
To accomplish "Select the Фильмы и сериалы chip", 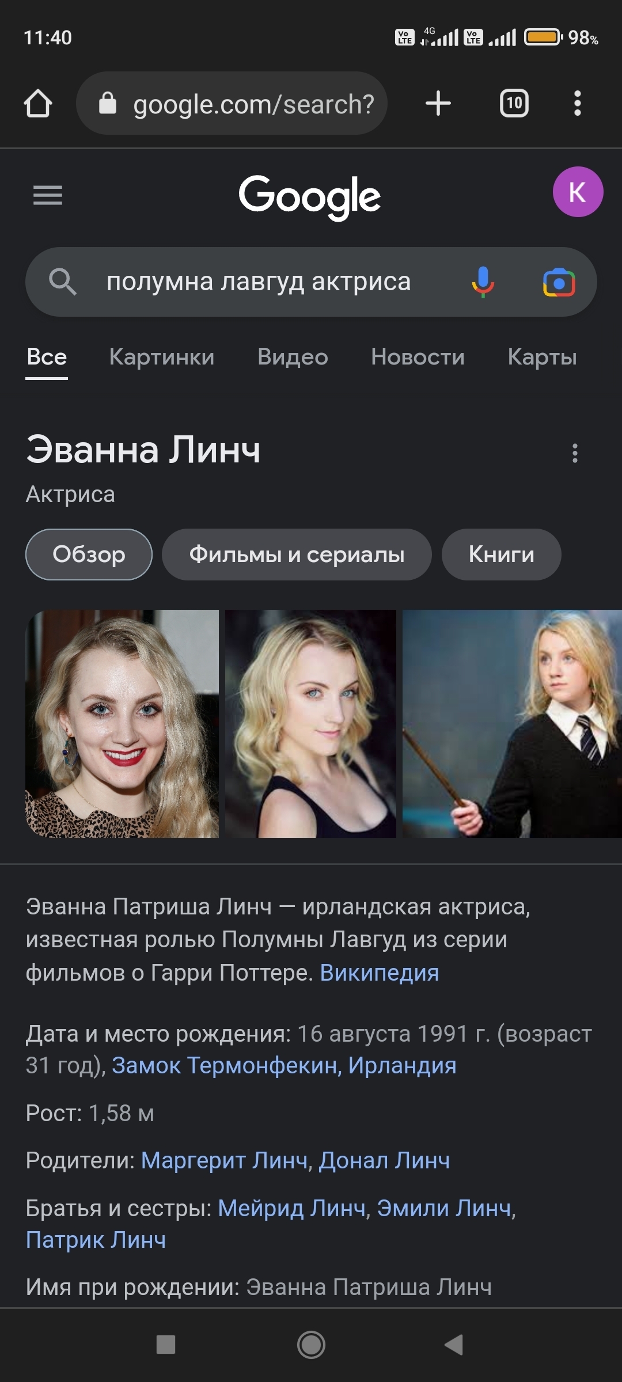I will [x=297, y=555].
